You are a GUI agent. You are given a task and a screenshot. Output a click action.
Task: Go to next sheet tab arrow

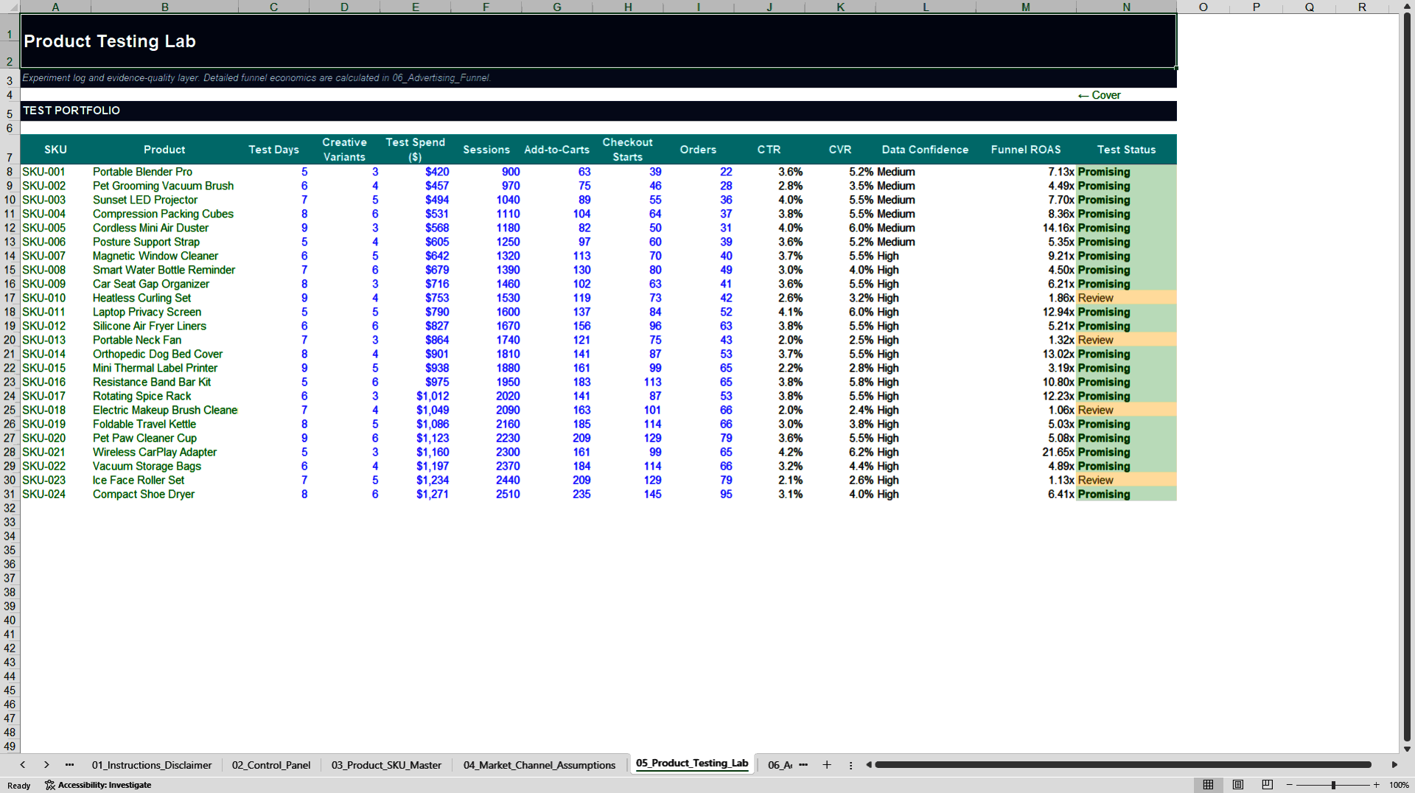coord(46,765)
